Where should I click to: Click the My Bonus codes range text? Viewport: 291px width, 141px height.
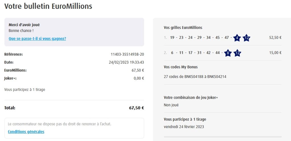pyautogui.click(x=195, y=76)
